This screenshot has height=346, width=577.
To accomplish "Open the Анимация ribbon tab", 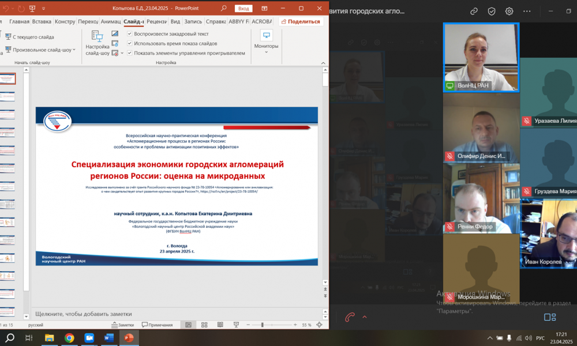I will click(110, 21).
